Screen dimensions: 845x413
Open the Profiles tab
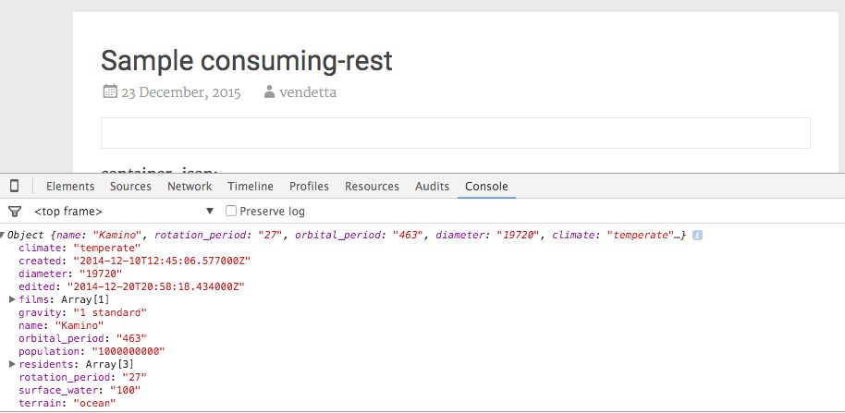pos(309,186)
